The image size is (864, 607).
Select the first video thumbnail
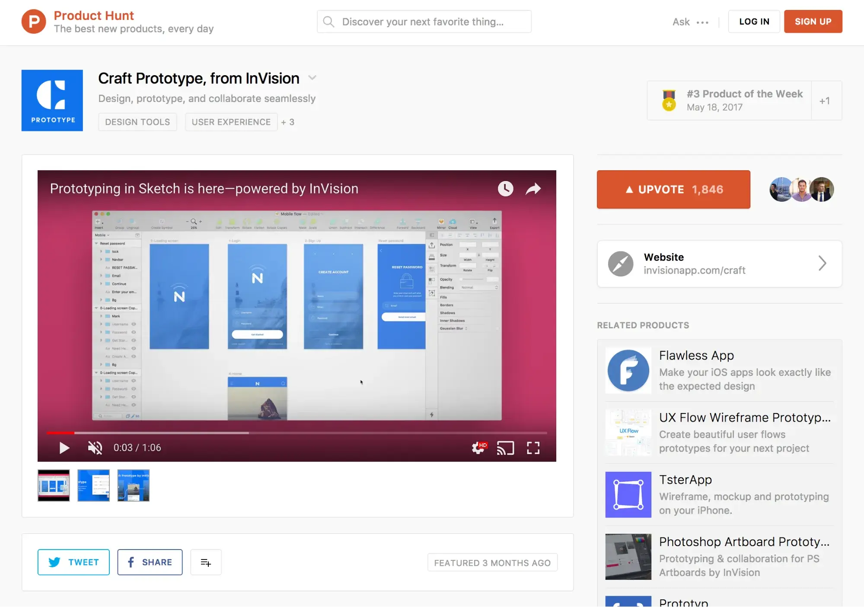[x=54, y=486]
